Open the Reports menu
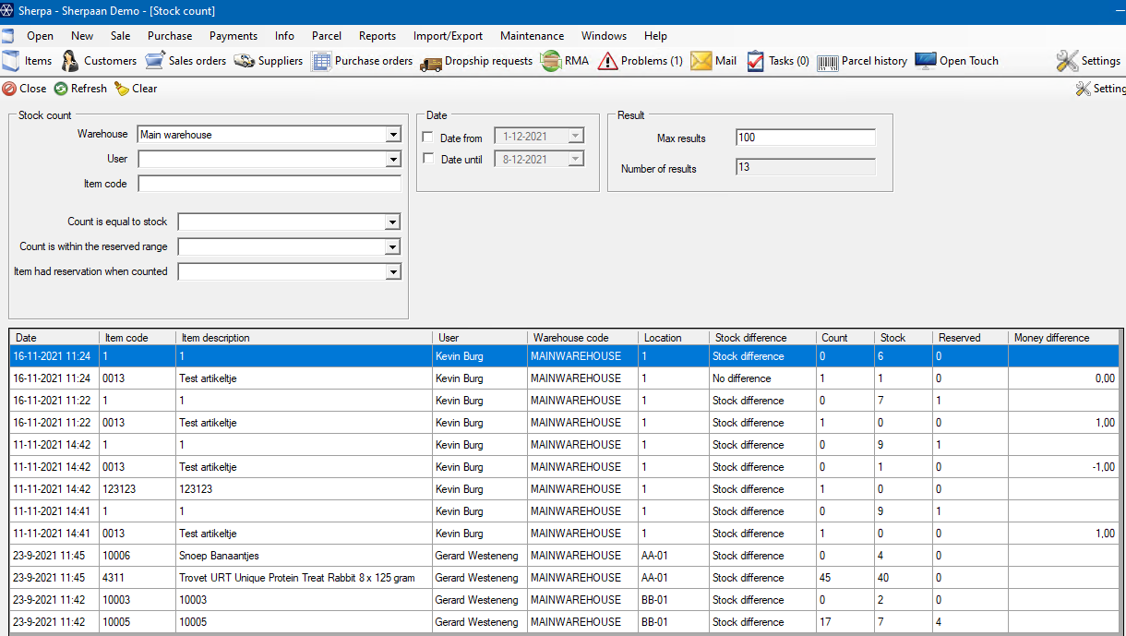The width and height of the screenshot is (1126, 636). click(377, 36)
